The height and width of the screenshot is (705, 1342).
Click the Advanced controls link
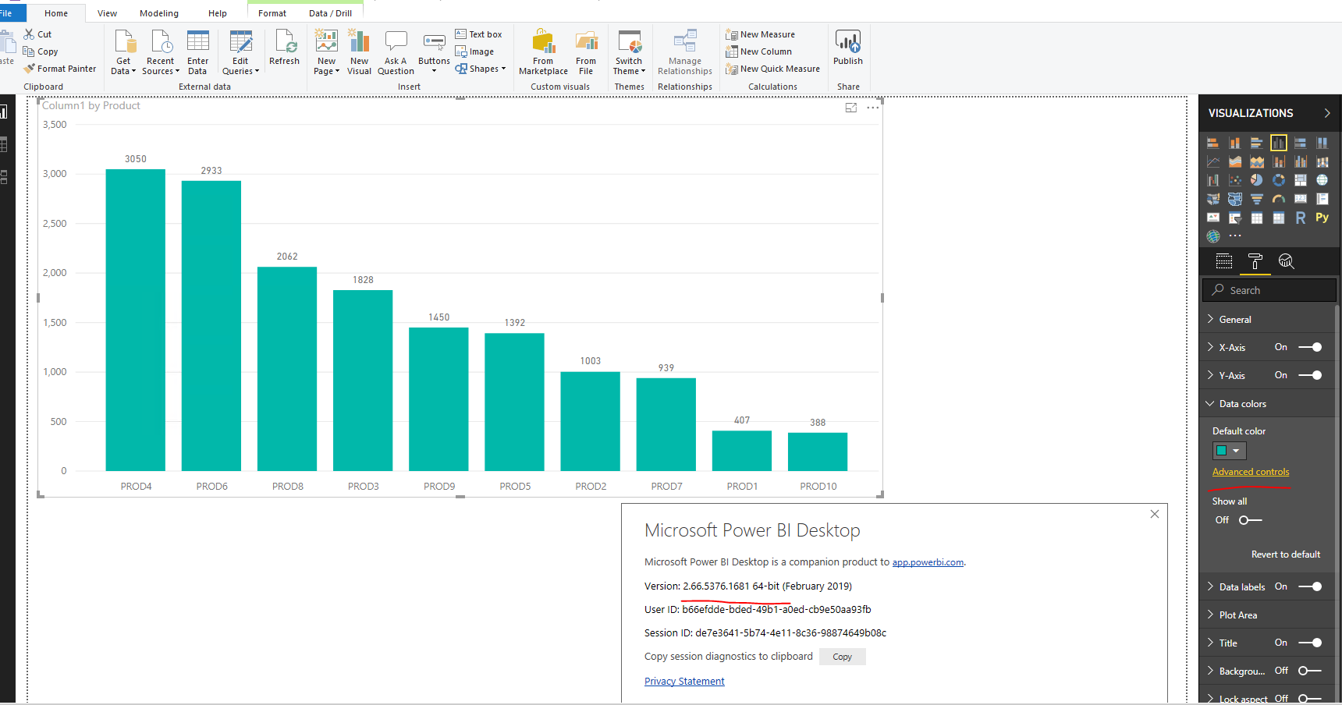pos(1251,472)
